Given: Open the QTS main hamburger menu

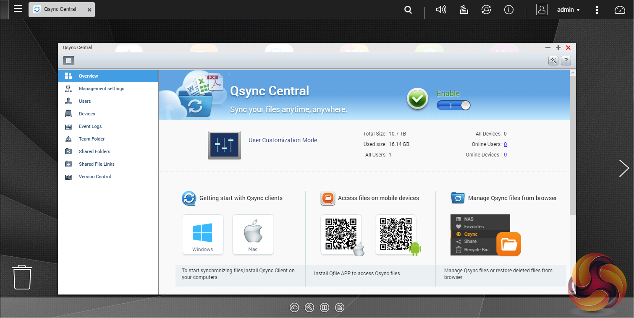Looking at the screenshot, I should click(x=18, y=8).
